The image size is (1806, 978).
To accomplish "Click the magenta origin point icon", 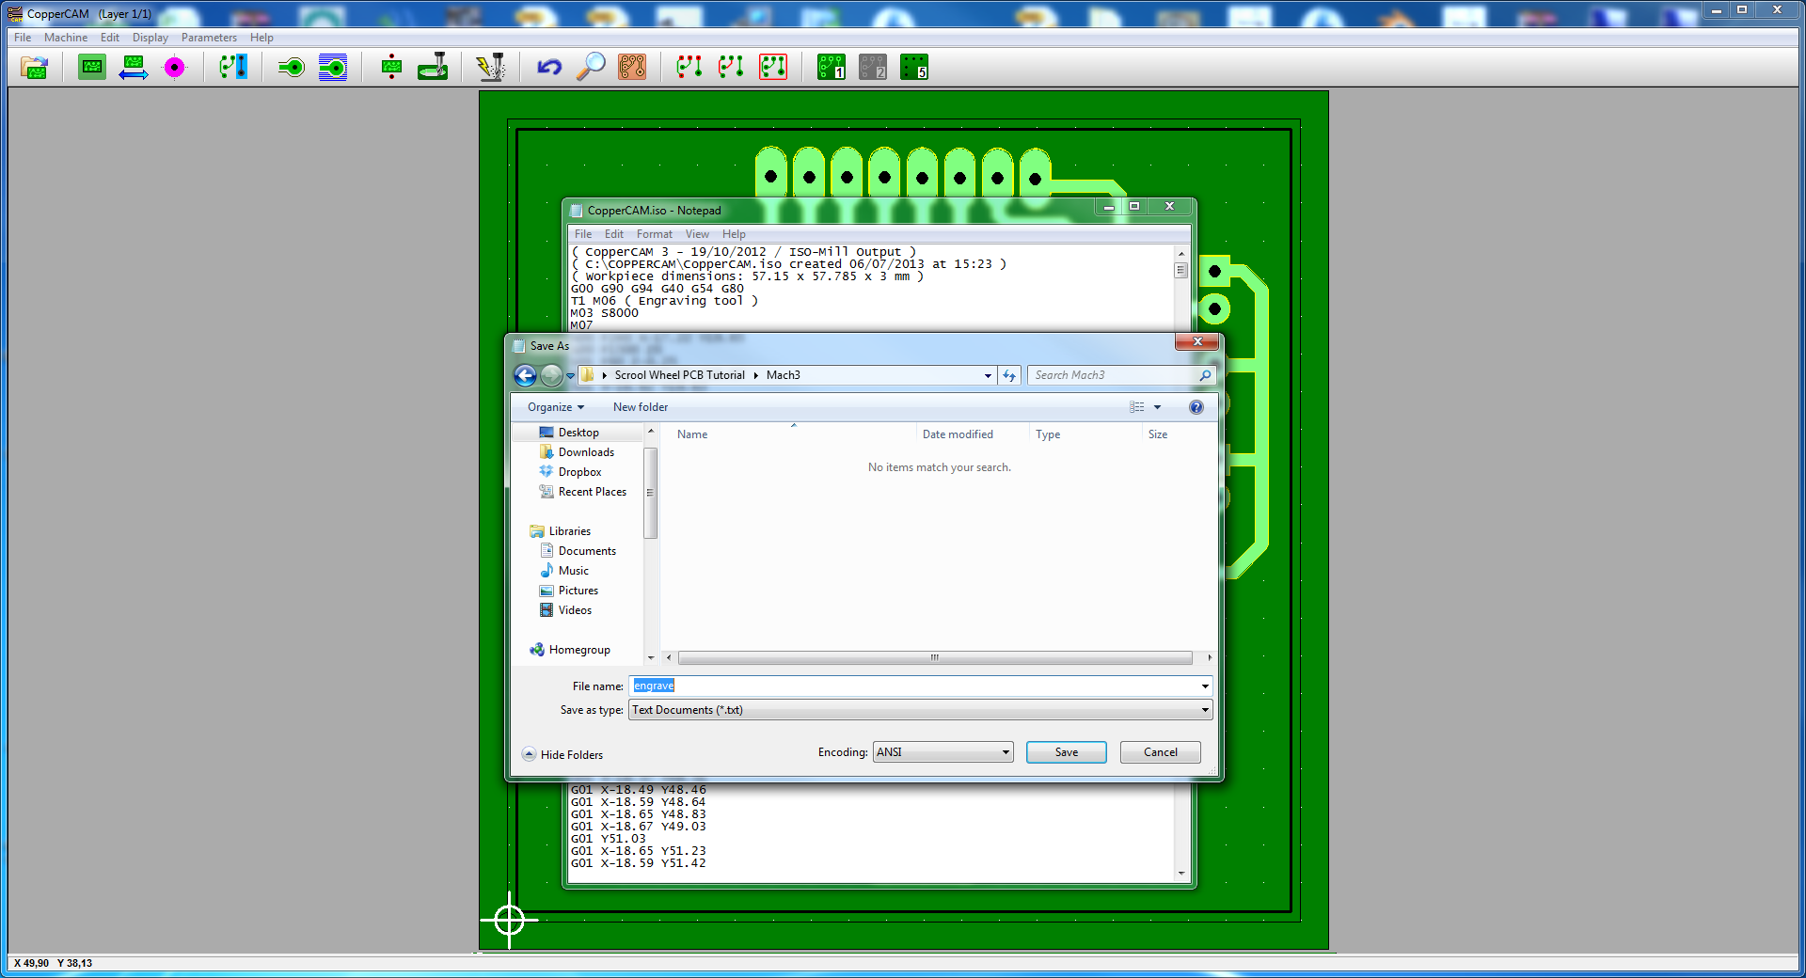I will pos(176,67).
